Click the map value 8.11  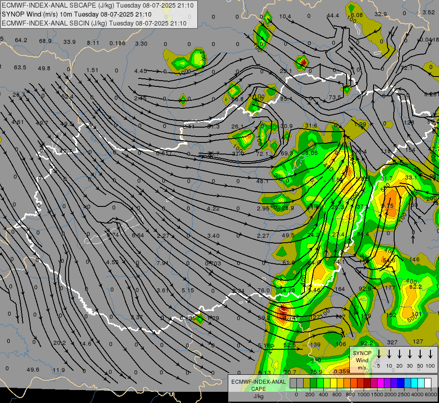(x=93, y=43)
